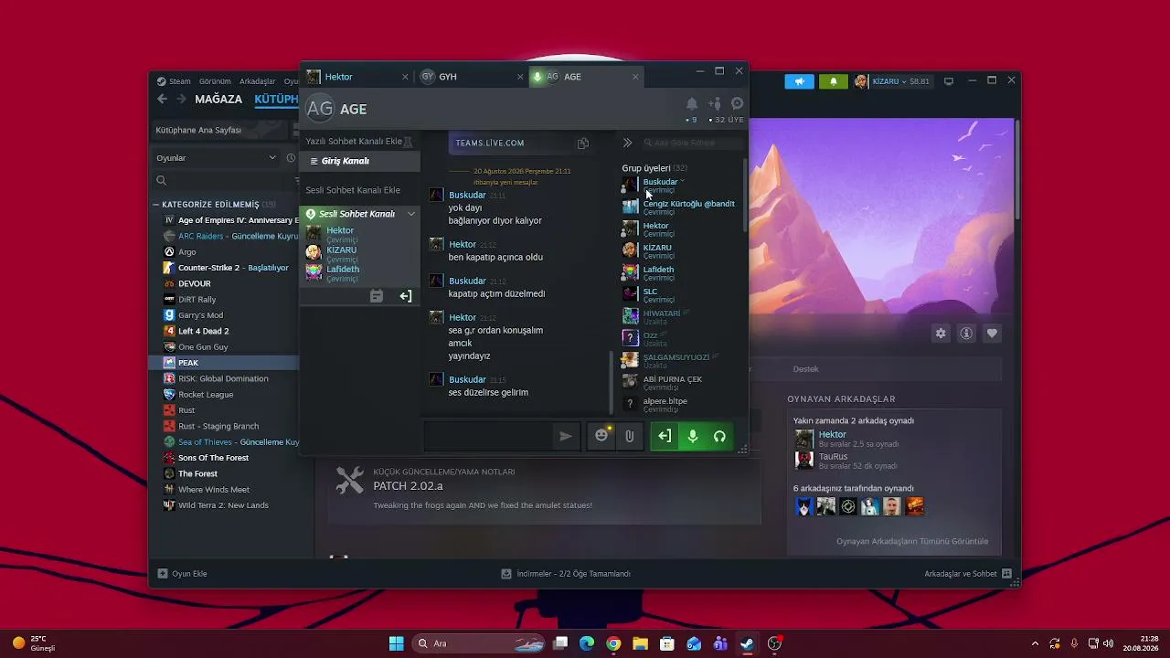1170x658 pixels.
Task: Add PEAK to favorites with heart icon
Action: (992, 334)
